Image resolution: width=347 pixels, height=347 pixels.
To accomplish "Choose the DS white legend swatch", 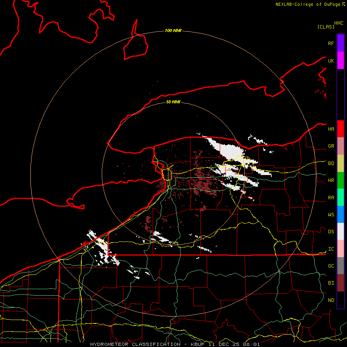I will [340, 231].
